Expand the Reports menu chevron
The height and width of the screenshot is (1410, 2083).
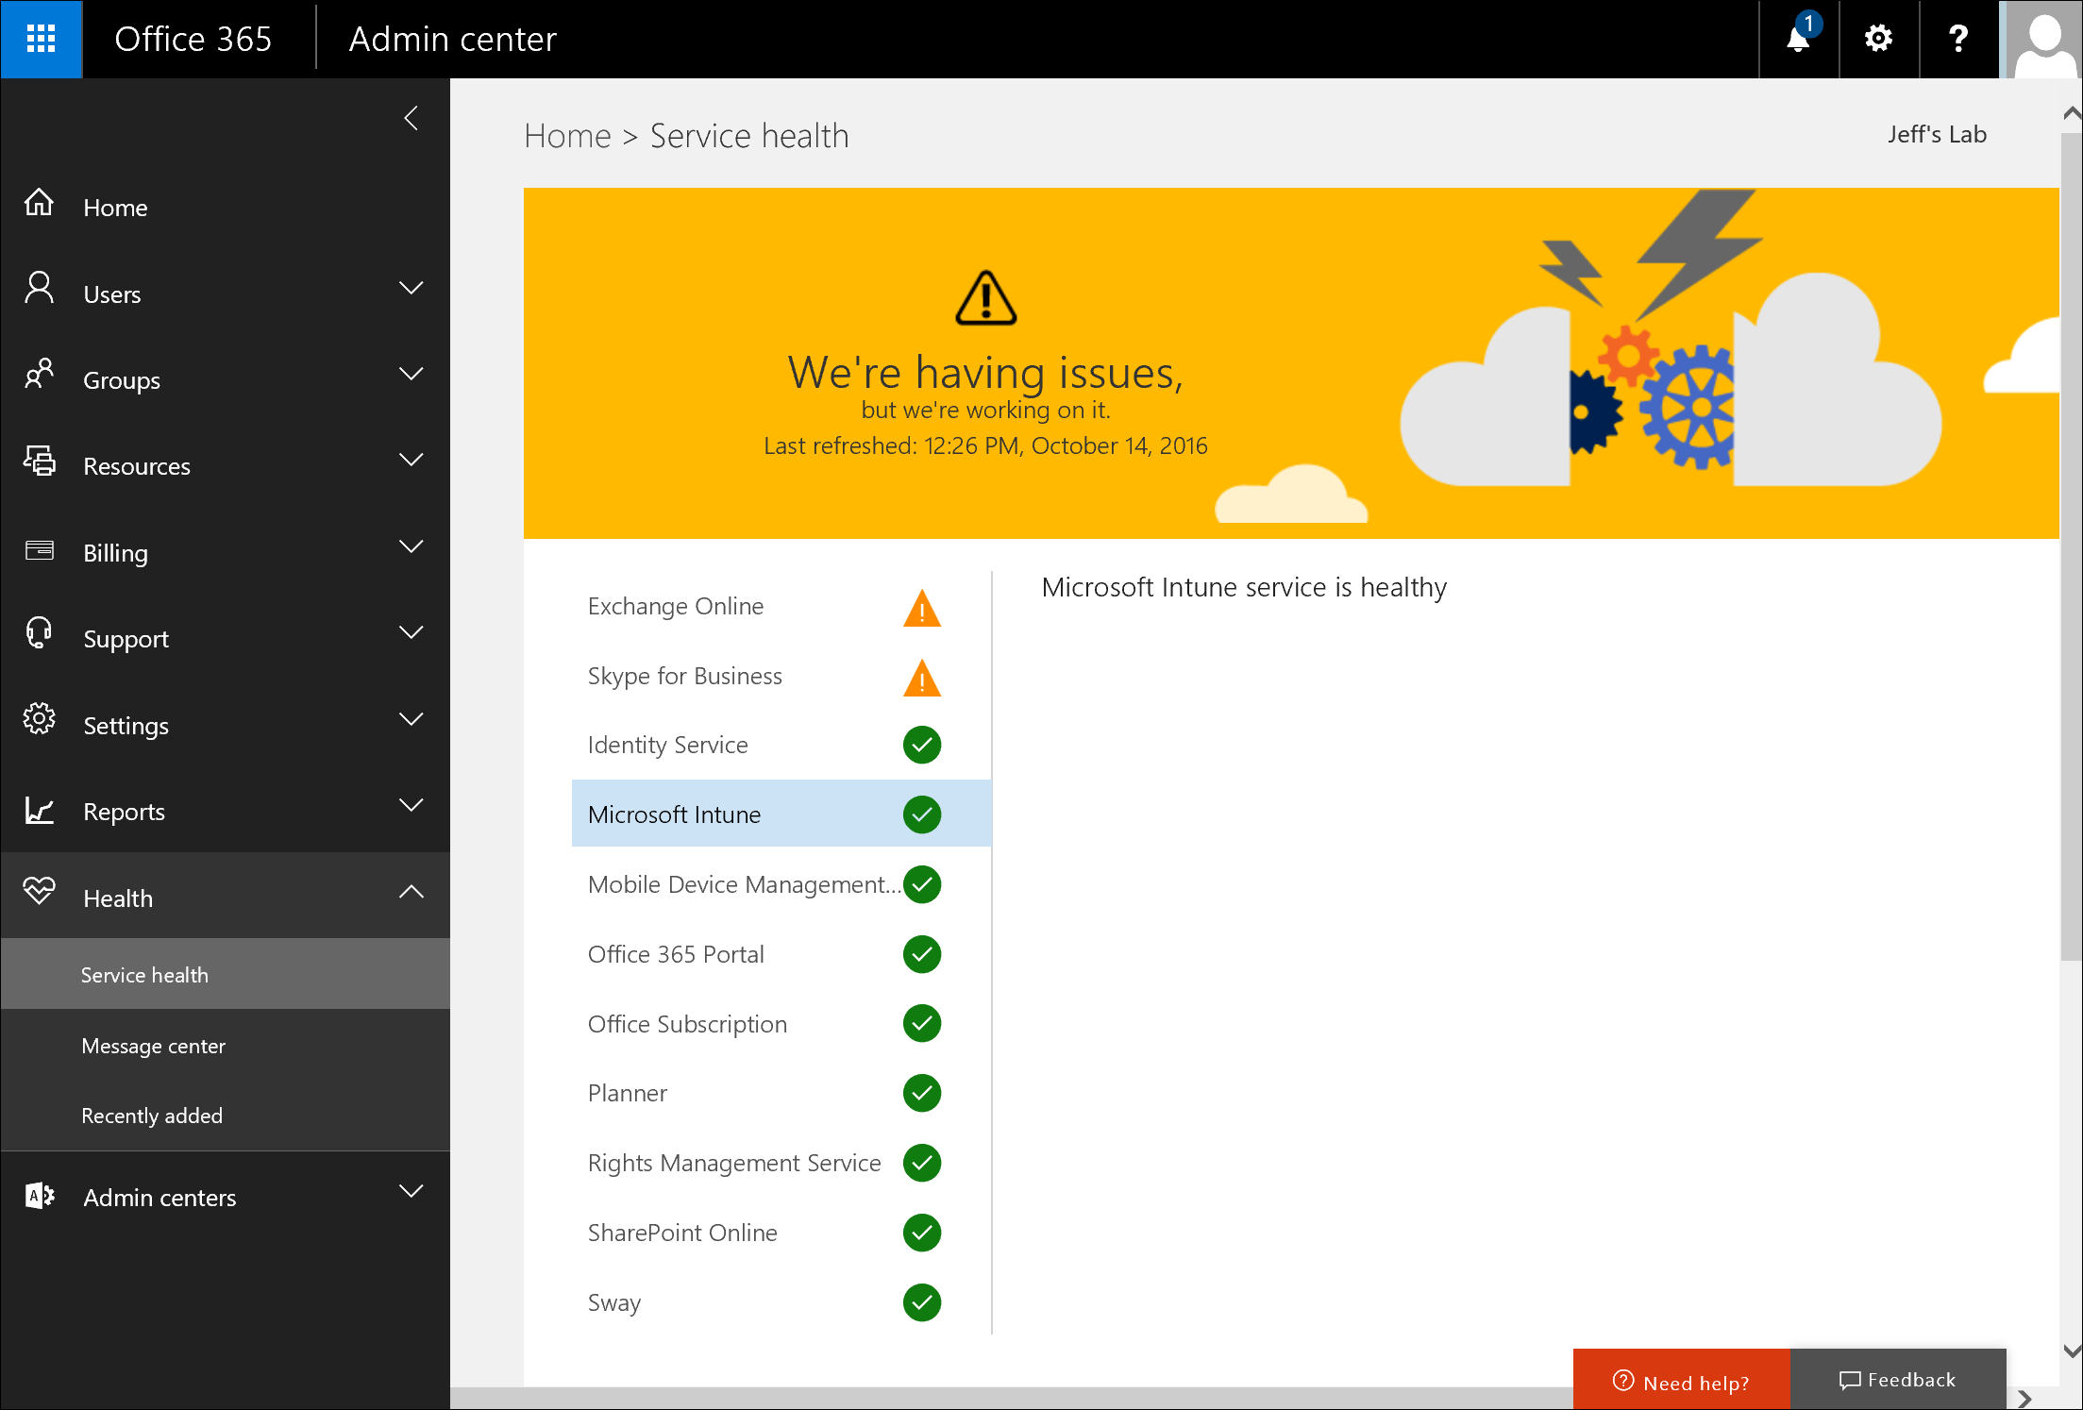click(412, 805)
